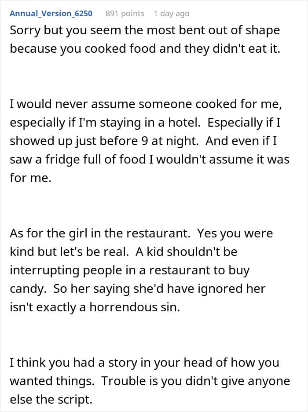Click the line starting "saw a fridge full of food"
This screenshot has width=308, height=412.
150,159
